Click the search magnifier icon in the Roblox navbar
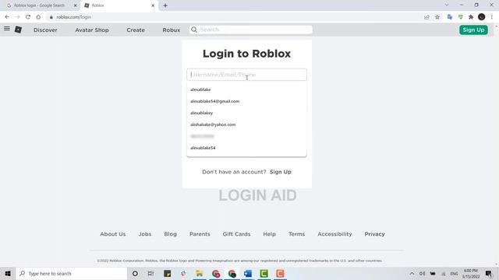The image size is (499, 280). (194, 30)
